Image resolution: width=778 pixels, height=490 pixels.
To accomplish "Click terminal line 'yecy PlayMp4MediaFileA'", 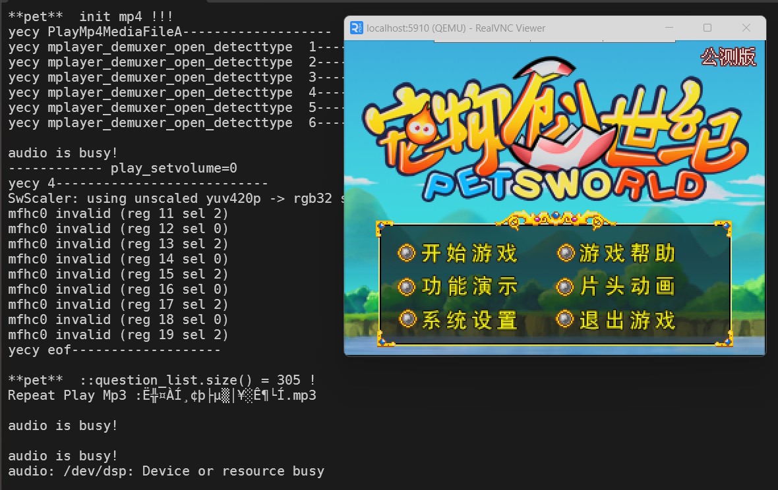I will point(169,32).
